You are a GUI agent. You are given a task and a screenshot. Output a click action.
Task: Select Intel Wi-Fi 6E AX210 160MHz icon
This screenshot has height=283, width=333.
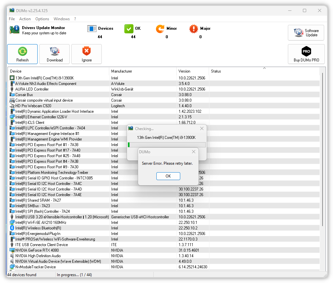pos(12,223)
